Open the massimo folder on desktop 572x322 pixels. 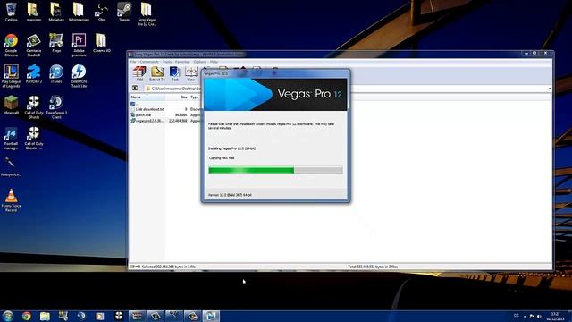click(x=34, y=12)
